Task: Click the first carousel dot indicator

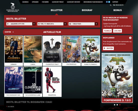Action: 114,105
